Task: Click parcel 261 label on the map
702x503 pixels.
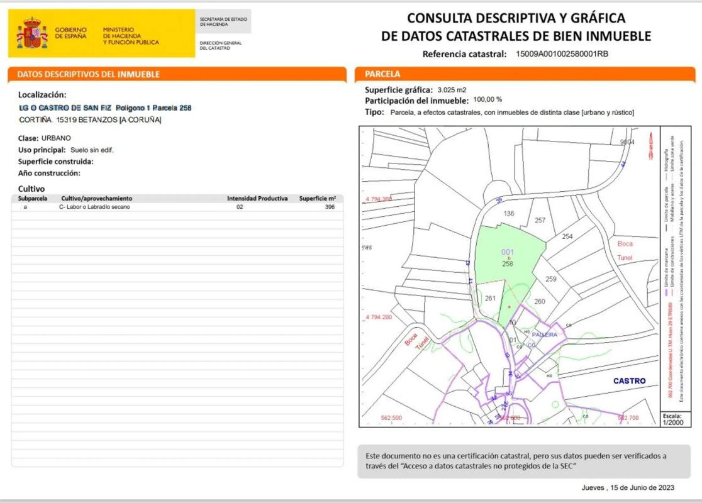Action: [x=490, y=298]
